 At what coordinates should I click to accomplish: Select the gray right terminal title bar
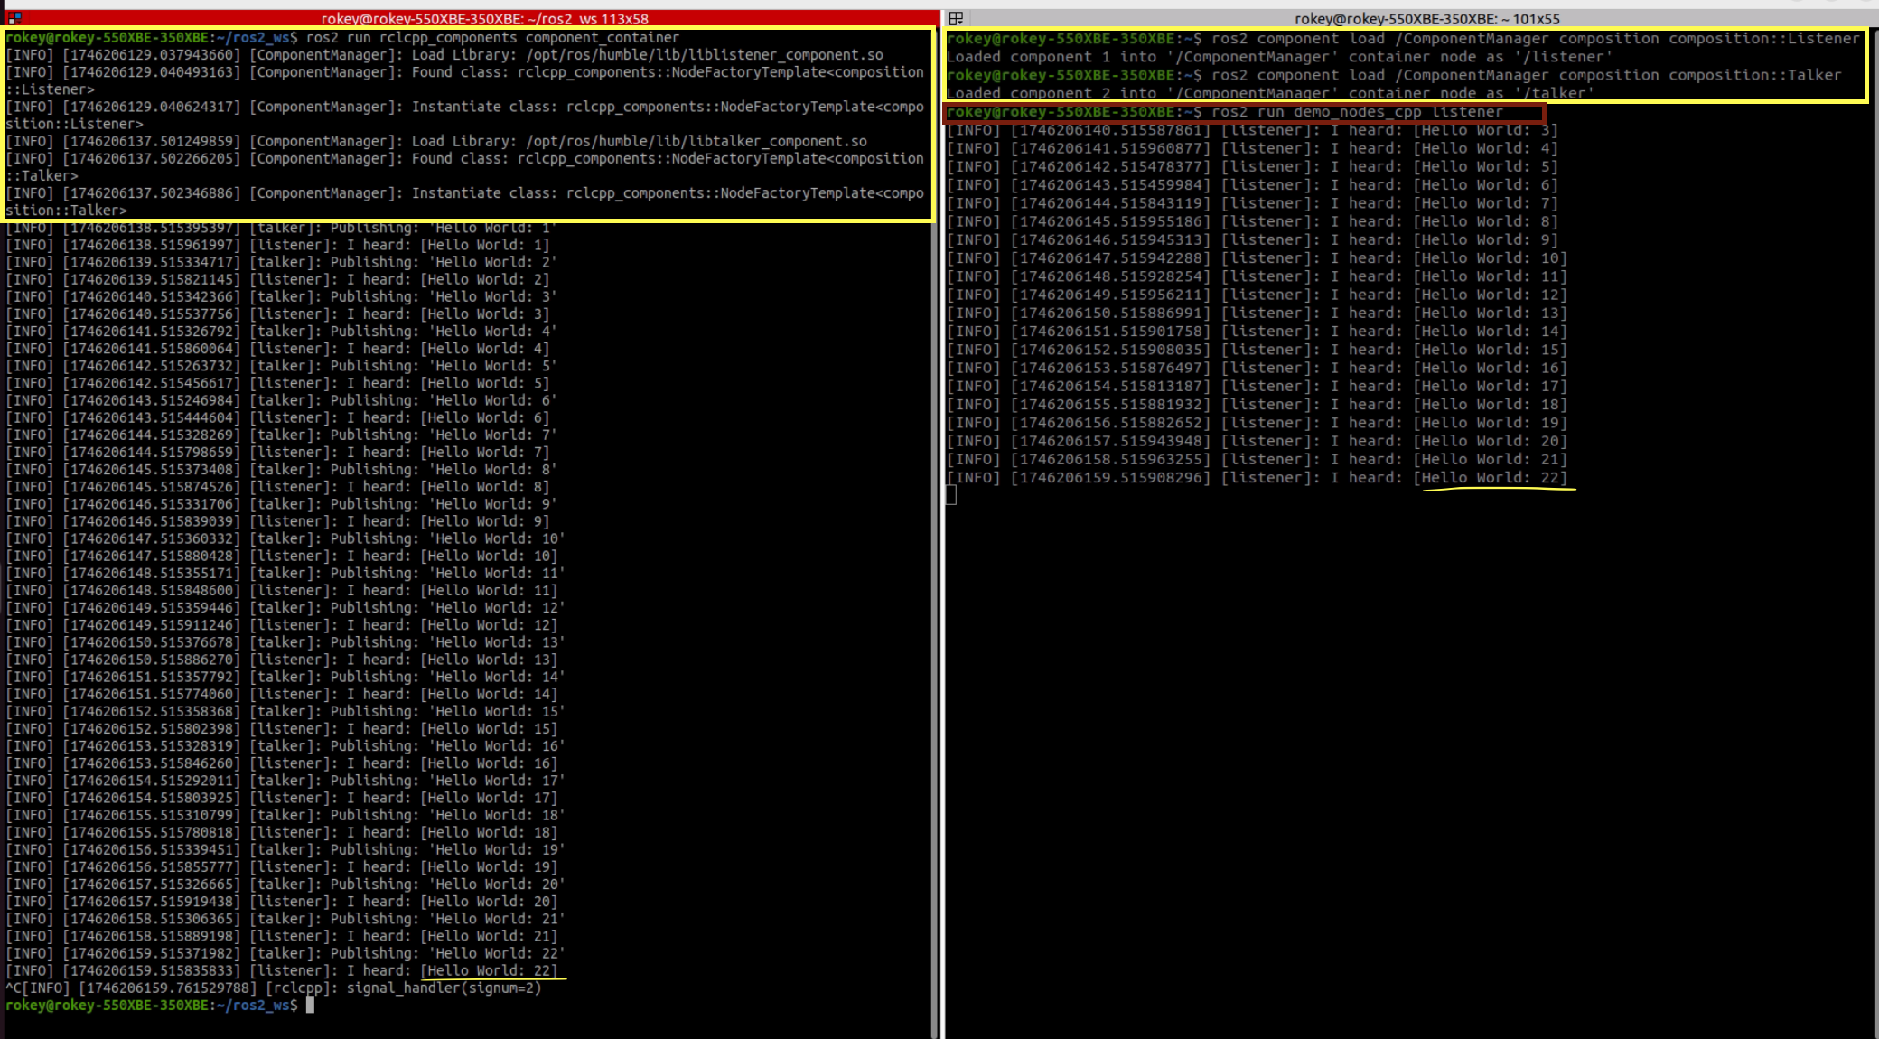click(x=1426, y=18)
